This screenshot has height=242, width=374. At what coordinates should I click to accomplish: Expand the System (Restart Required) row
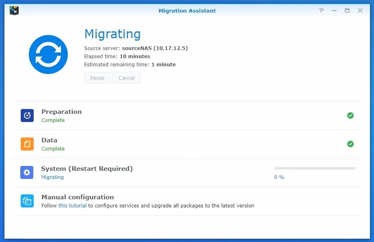pos(162,172)
